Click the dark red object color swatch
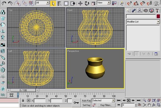This screenshot has width=161, height=108. click(x=158, y=16)
